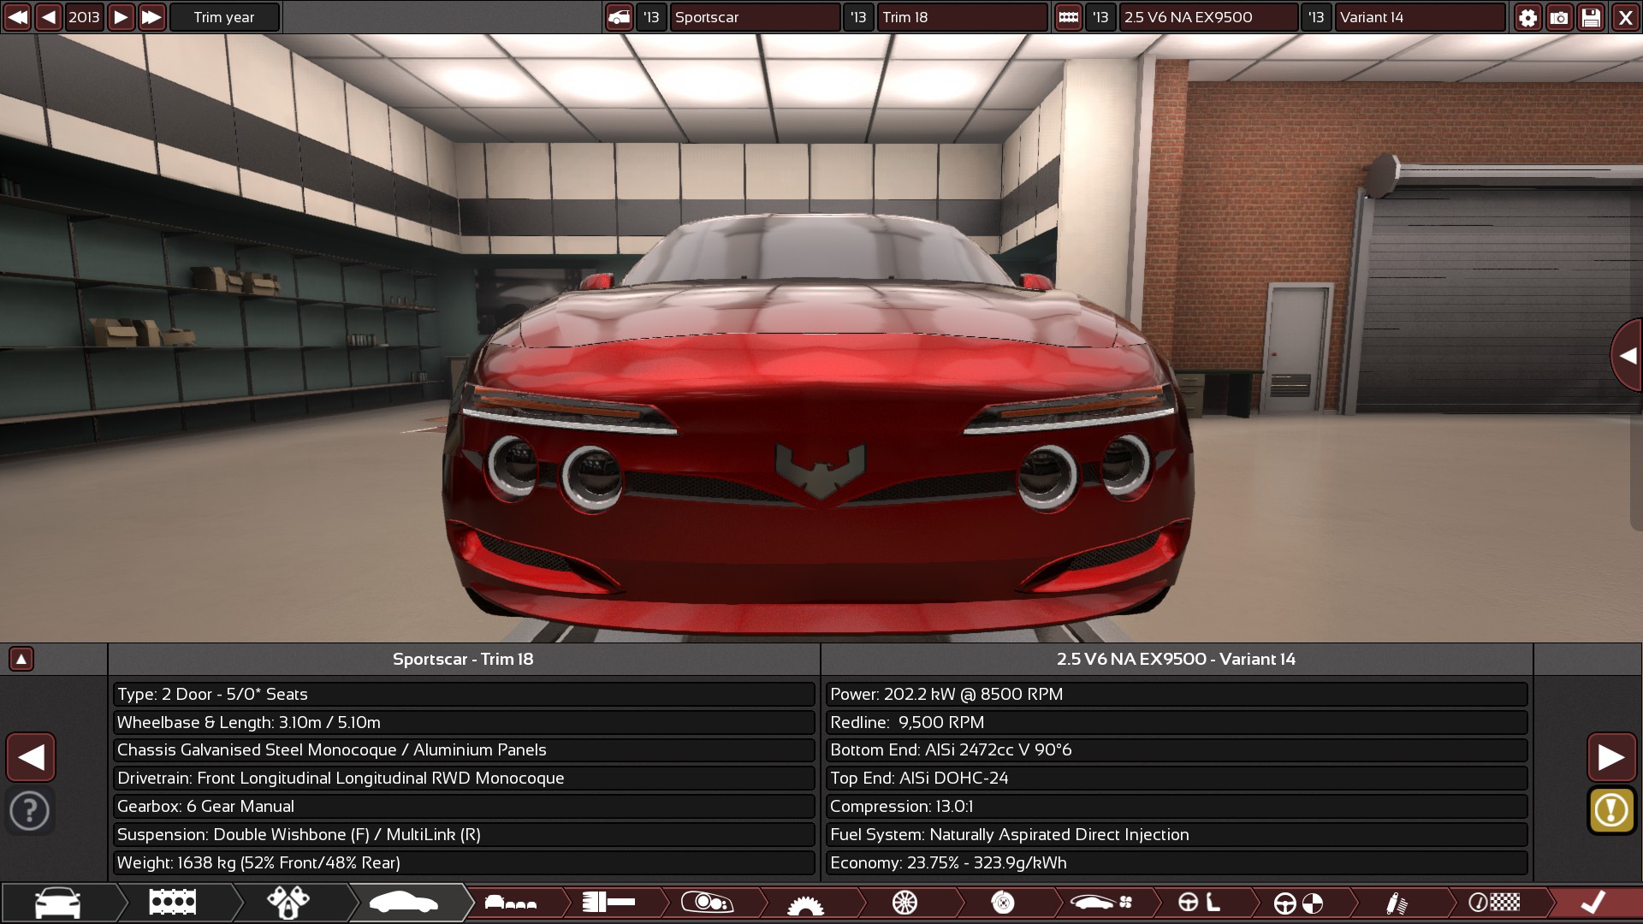
Task: Open the aerodynamics and cooling fan tab
Action: tap(1102, 903)
